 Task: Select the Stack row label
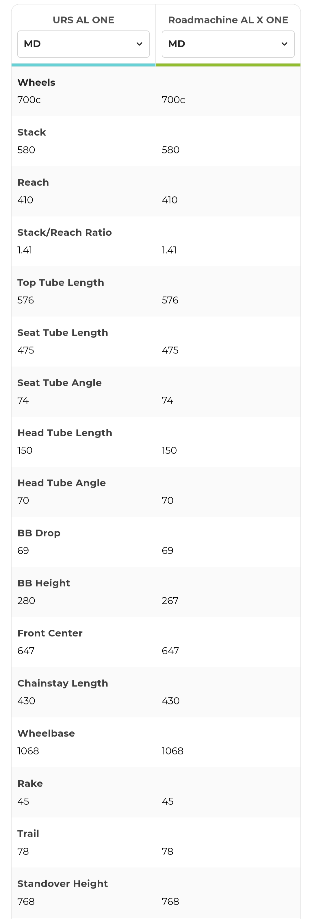click(x=32, y=132)
